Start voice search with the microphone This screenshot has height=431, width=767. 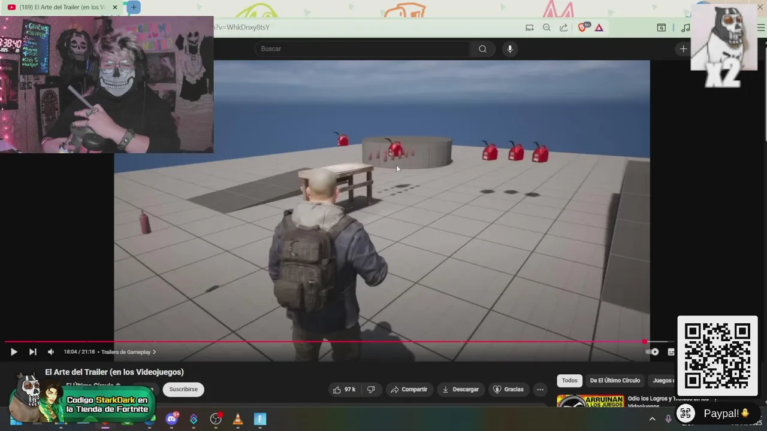(510, 49)
